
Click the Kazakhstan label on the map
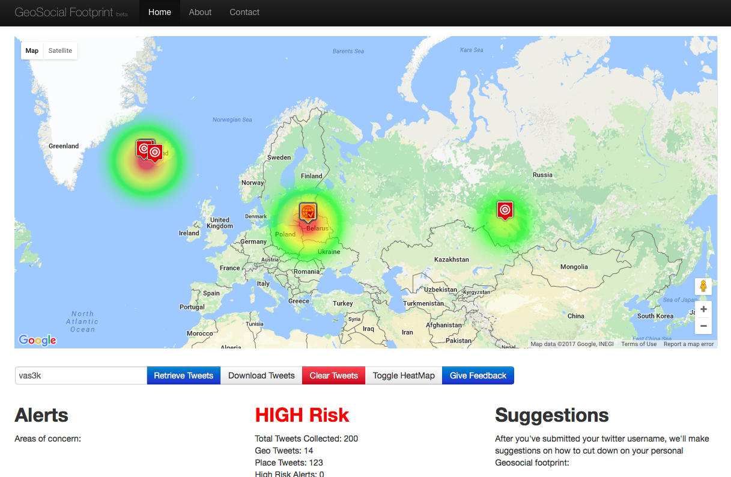pyautogui.click(x=451, y=260)
